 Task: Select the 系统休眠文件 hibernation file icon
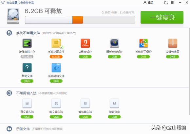pyautogui.click(x=56, y=43)
